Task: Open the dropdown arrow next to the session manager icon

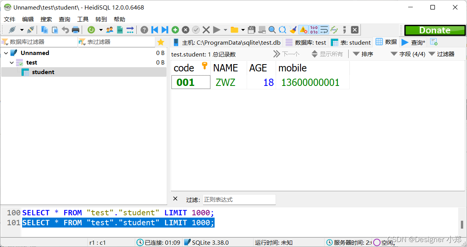Action: pyautogui.click(x=22, y=30)
